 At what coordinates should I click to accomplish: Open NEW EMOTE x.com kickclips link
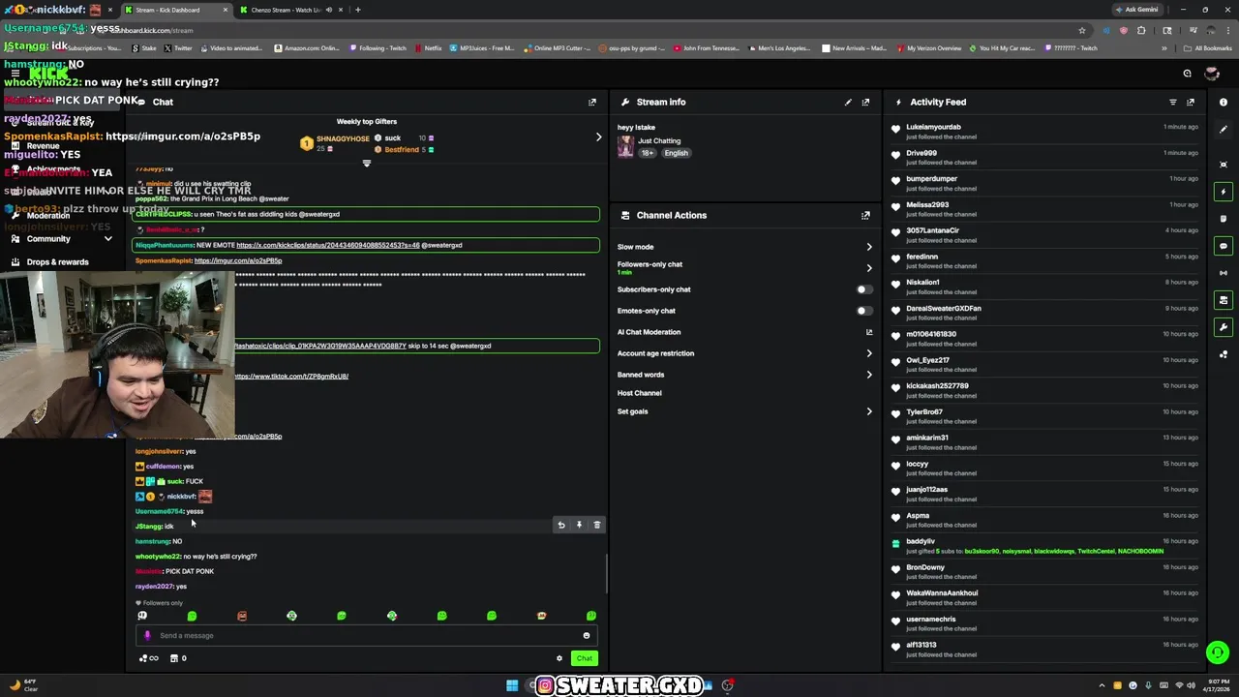pyautogui.click(x=328, y=245)
